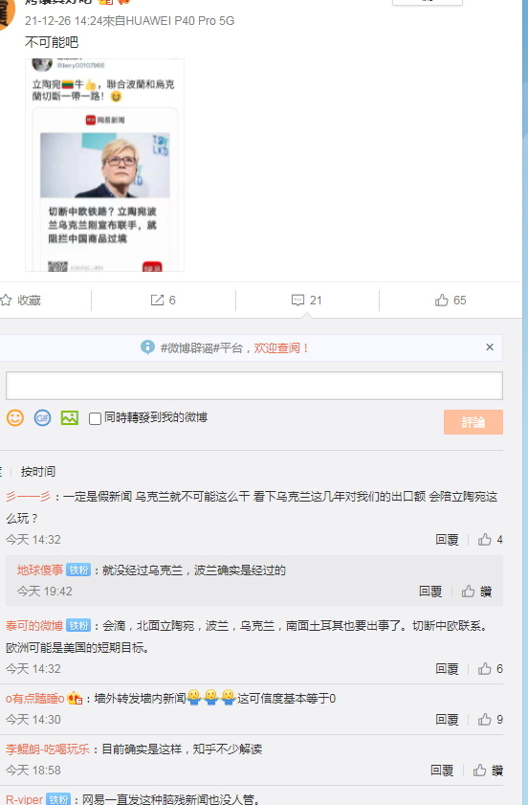Viewport: 528px width, 805px height.
Task: Like the comment with 9 likes
Action: click(x=485, y=720)
